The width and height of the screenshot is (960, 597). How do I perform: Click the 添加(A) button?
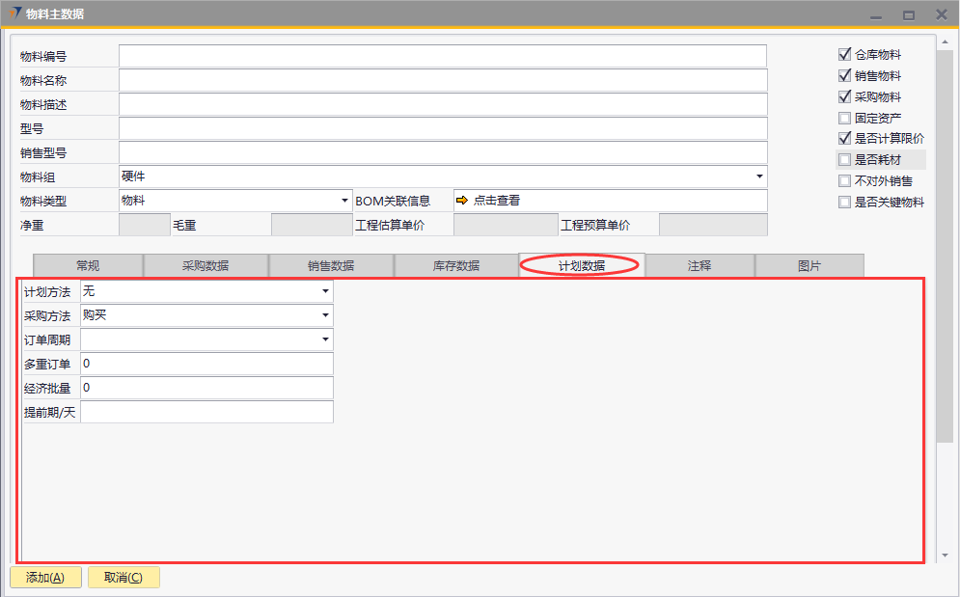[45, 578]
